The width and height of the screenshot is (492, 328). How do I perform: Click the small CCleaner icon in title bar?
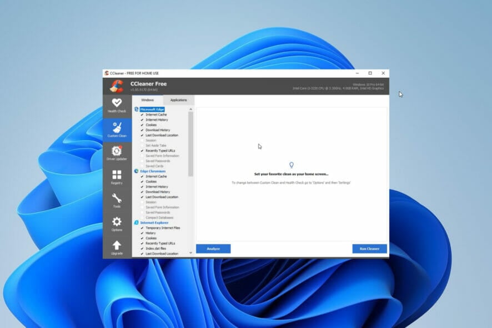click(107, 73)
